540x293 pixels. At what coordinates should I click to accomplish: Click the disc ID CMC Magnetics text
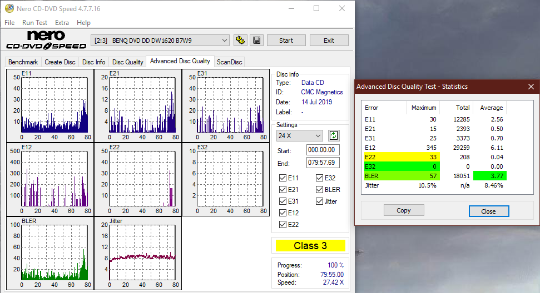coord(322,92)
